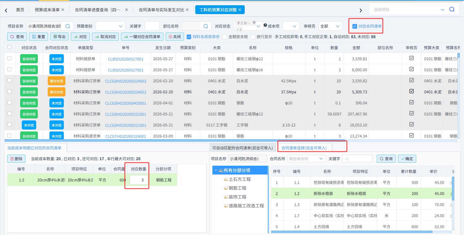Click the 确定 confirm button
This screenshot has width=464, height=235.
click(x=407, y=159)
